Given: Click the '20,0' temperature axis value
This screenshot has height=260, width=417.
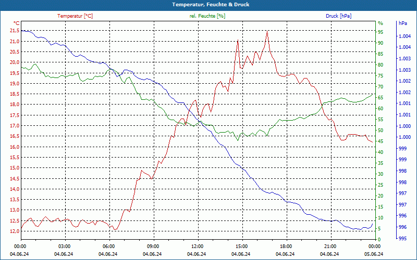Looking at the screenshot, I should point(15,62).
